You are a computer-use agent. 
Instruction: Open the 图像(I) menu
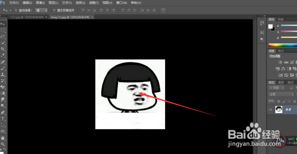tap(40, 3)
